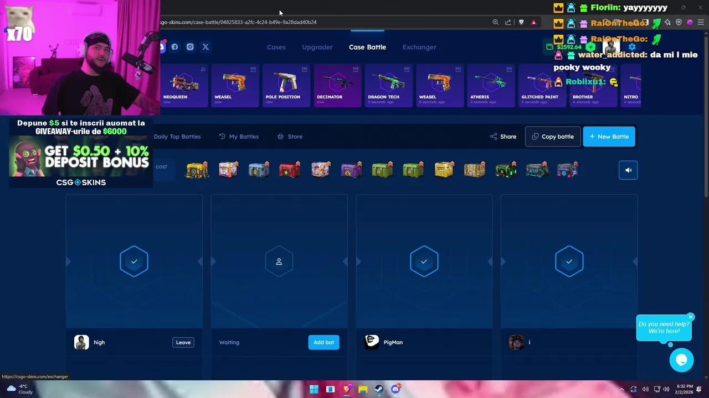Click the browser zoom magnifier icon

pos(495,22)
